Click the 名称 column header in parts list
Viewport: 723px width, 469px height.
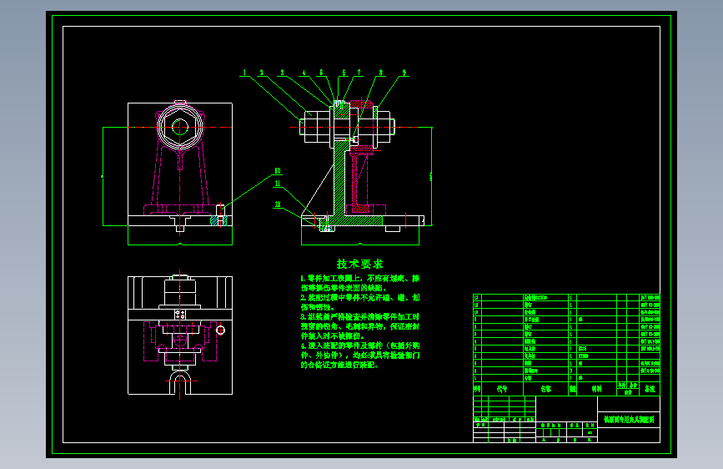(x=546, y=389)
